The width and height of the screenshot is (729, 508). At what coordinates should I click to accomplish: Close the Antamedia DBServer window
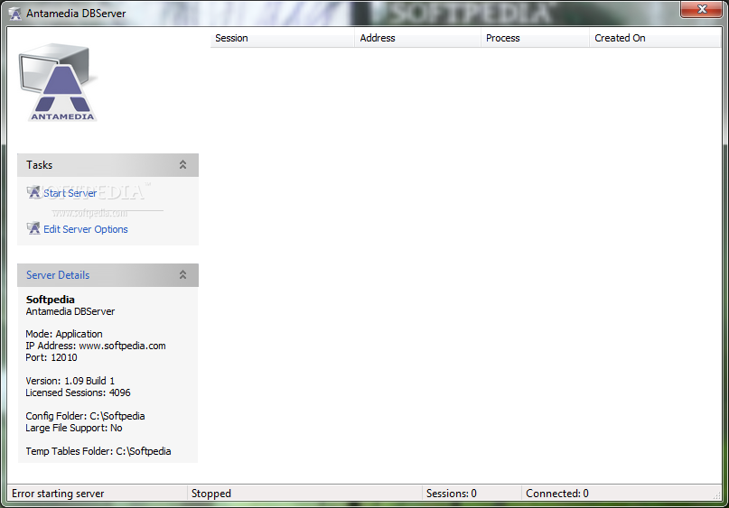coord(702,9)
